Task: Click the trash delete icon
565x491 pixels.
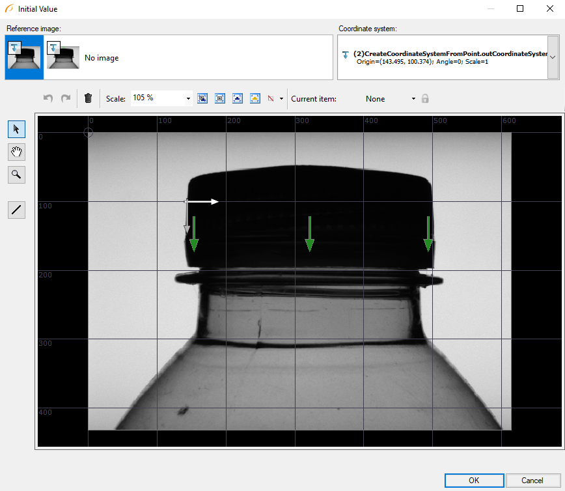Action: coord(89,98)
